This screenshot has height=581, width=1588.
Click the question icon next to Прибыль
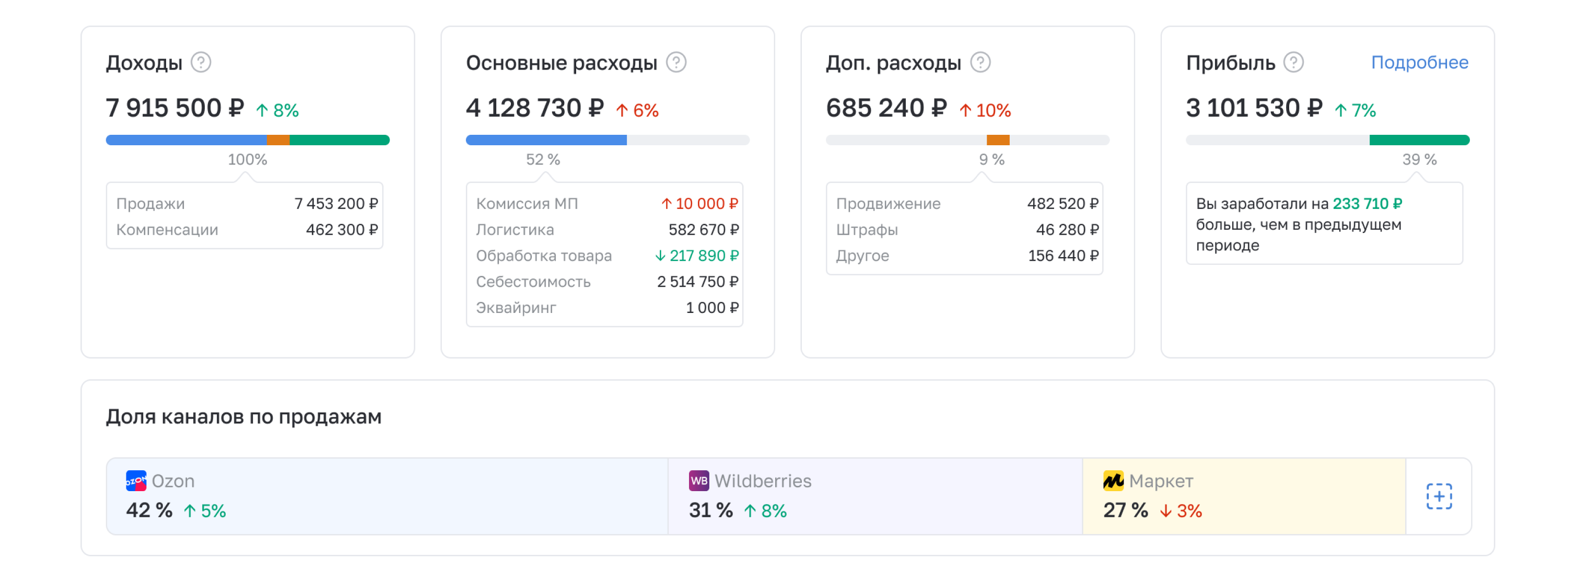point(1293,62)
